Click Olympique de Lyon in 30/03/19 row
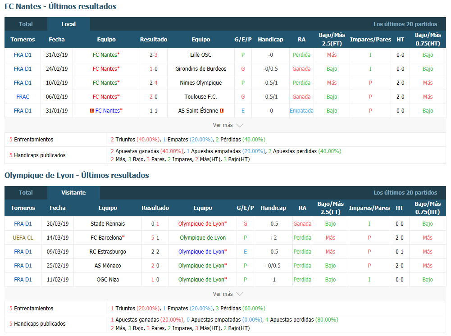The width and height of the screenshot is (451, 336). pyautogui.click(x=201, y=223)
